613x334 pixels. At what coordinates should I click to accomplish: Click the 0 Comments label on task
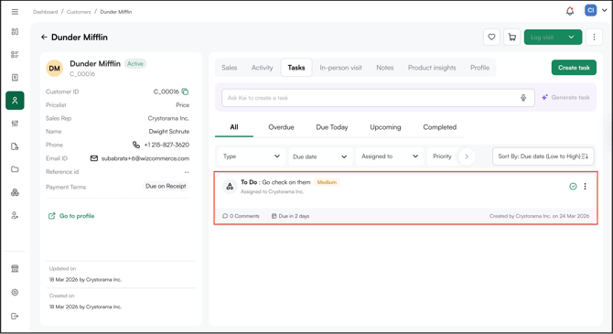tap(241, 216)
